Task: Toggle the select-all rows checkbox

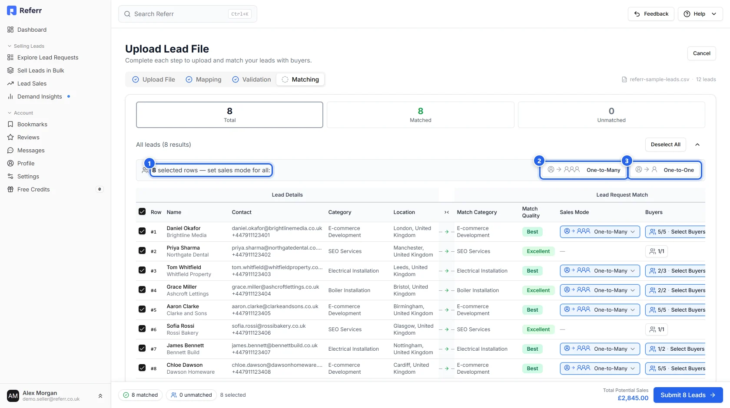Action: pos(142,211)
